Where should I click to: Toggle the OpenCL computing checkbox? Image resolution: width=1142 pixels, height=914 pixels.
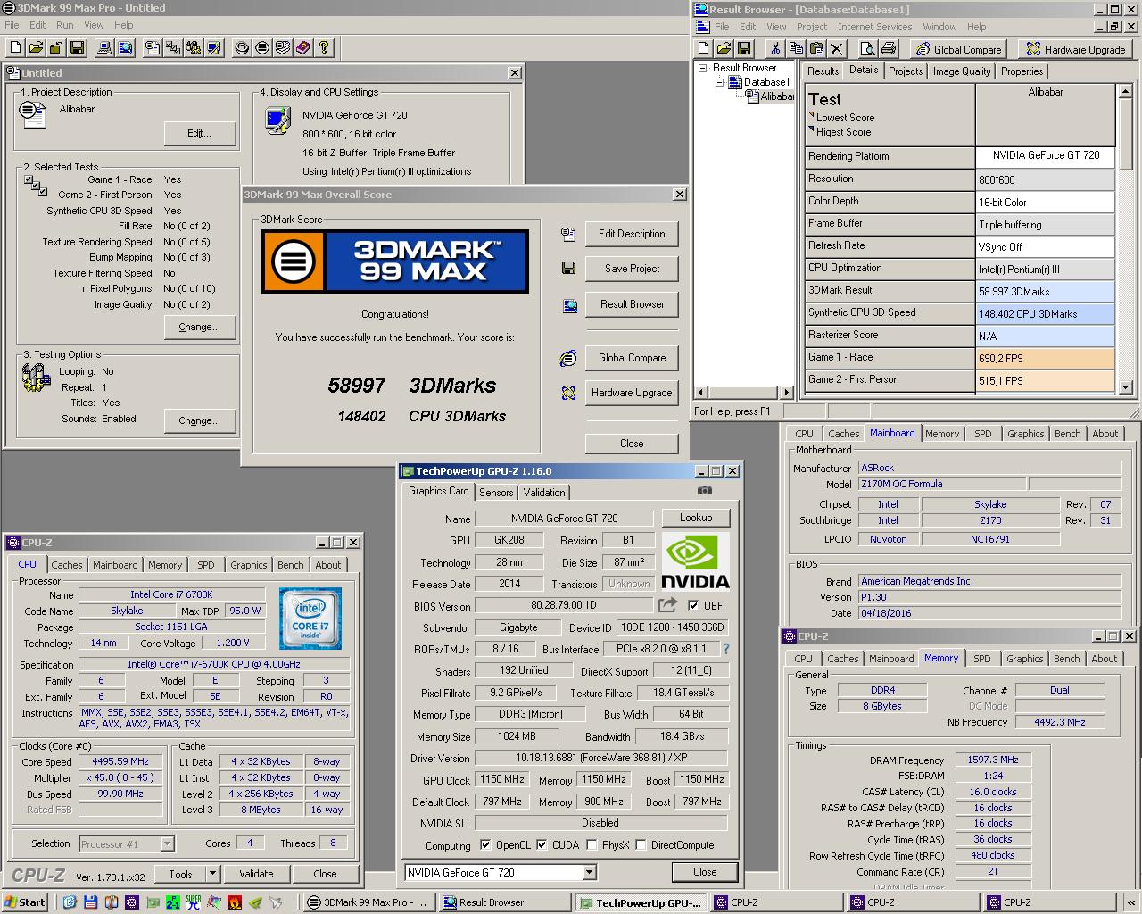point(485,844)
